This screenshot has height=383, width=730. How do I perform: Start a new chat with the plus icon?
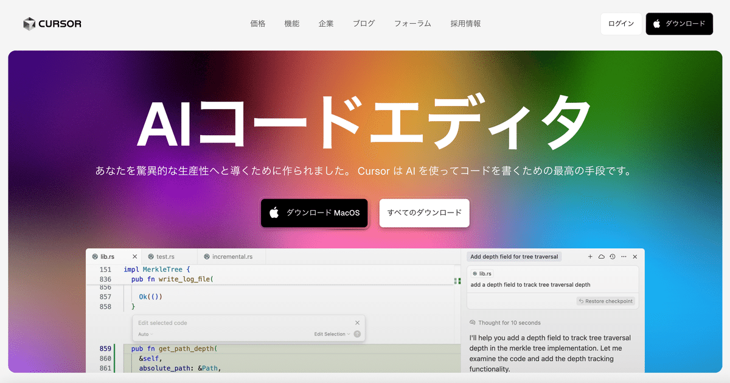point(590,256)
